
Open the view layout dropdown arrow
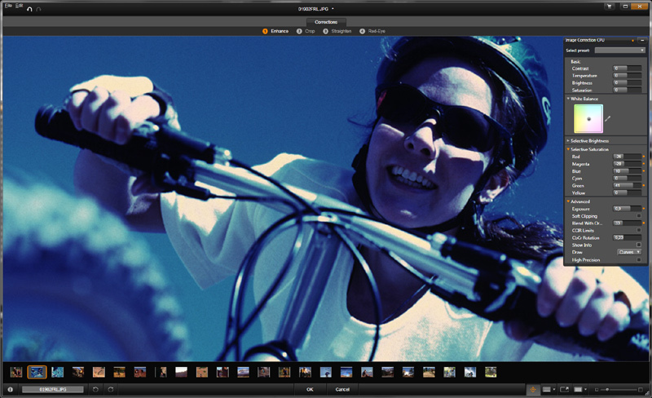click(x=554, y=390)
